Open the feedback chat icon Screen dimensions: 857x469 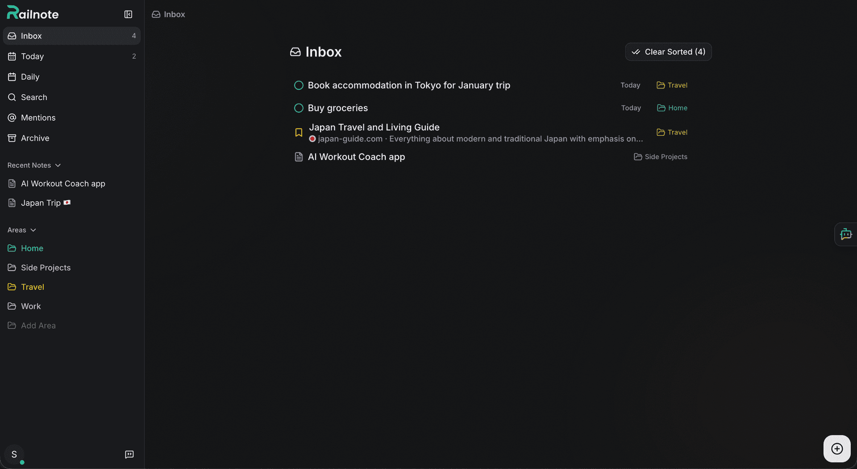(129, 454)
